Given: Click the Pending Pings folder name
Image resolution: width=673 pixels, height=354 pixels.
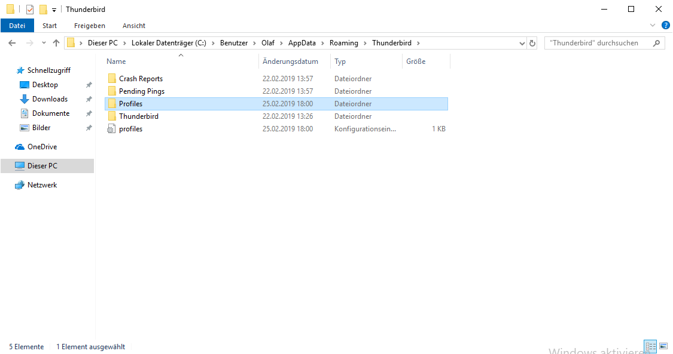Looking at the screenshot, I should 142,91.
